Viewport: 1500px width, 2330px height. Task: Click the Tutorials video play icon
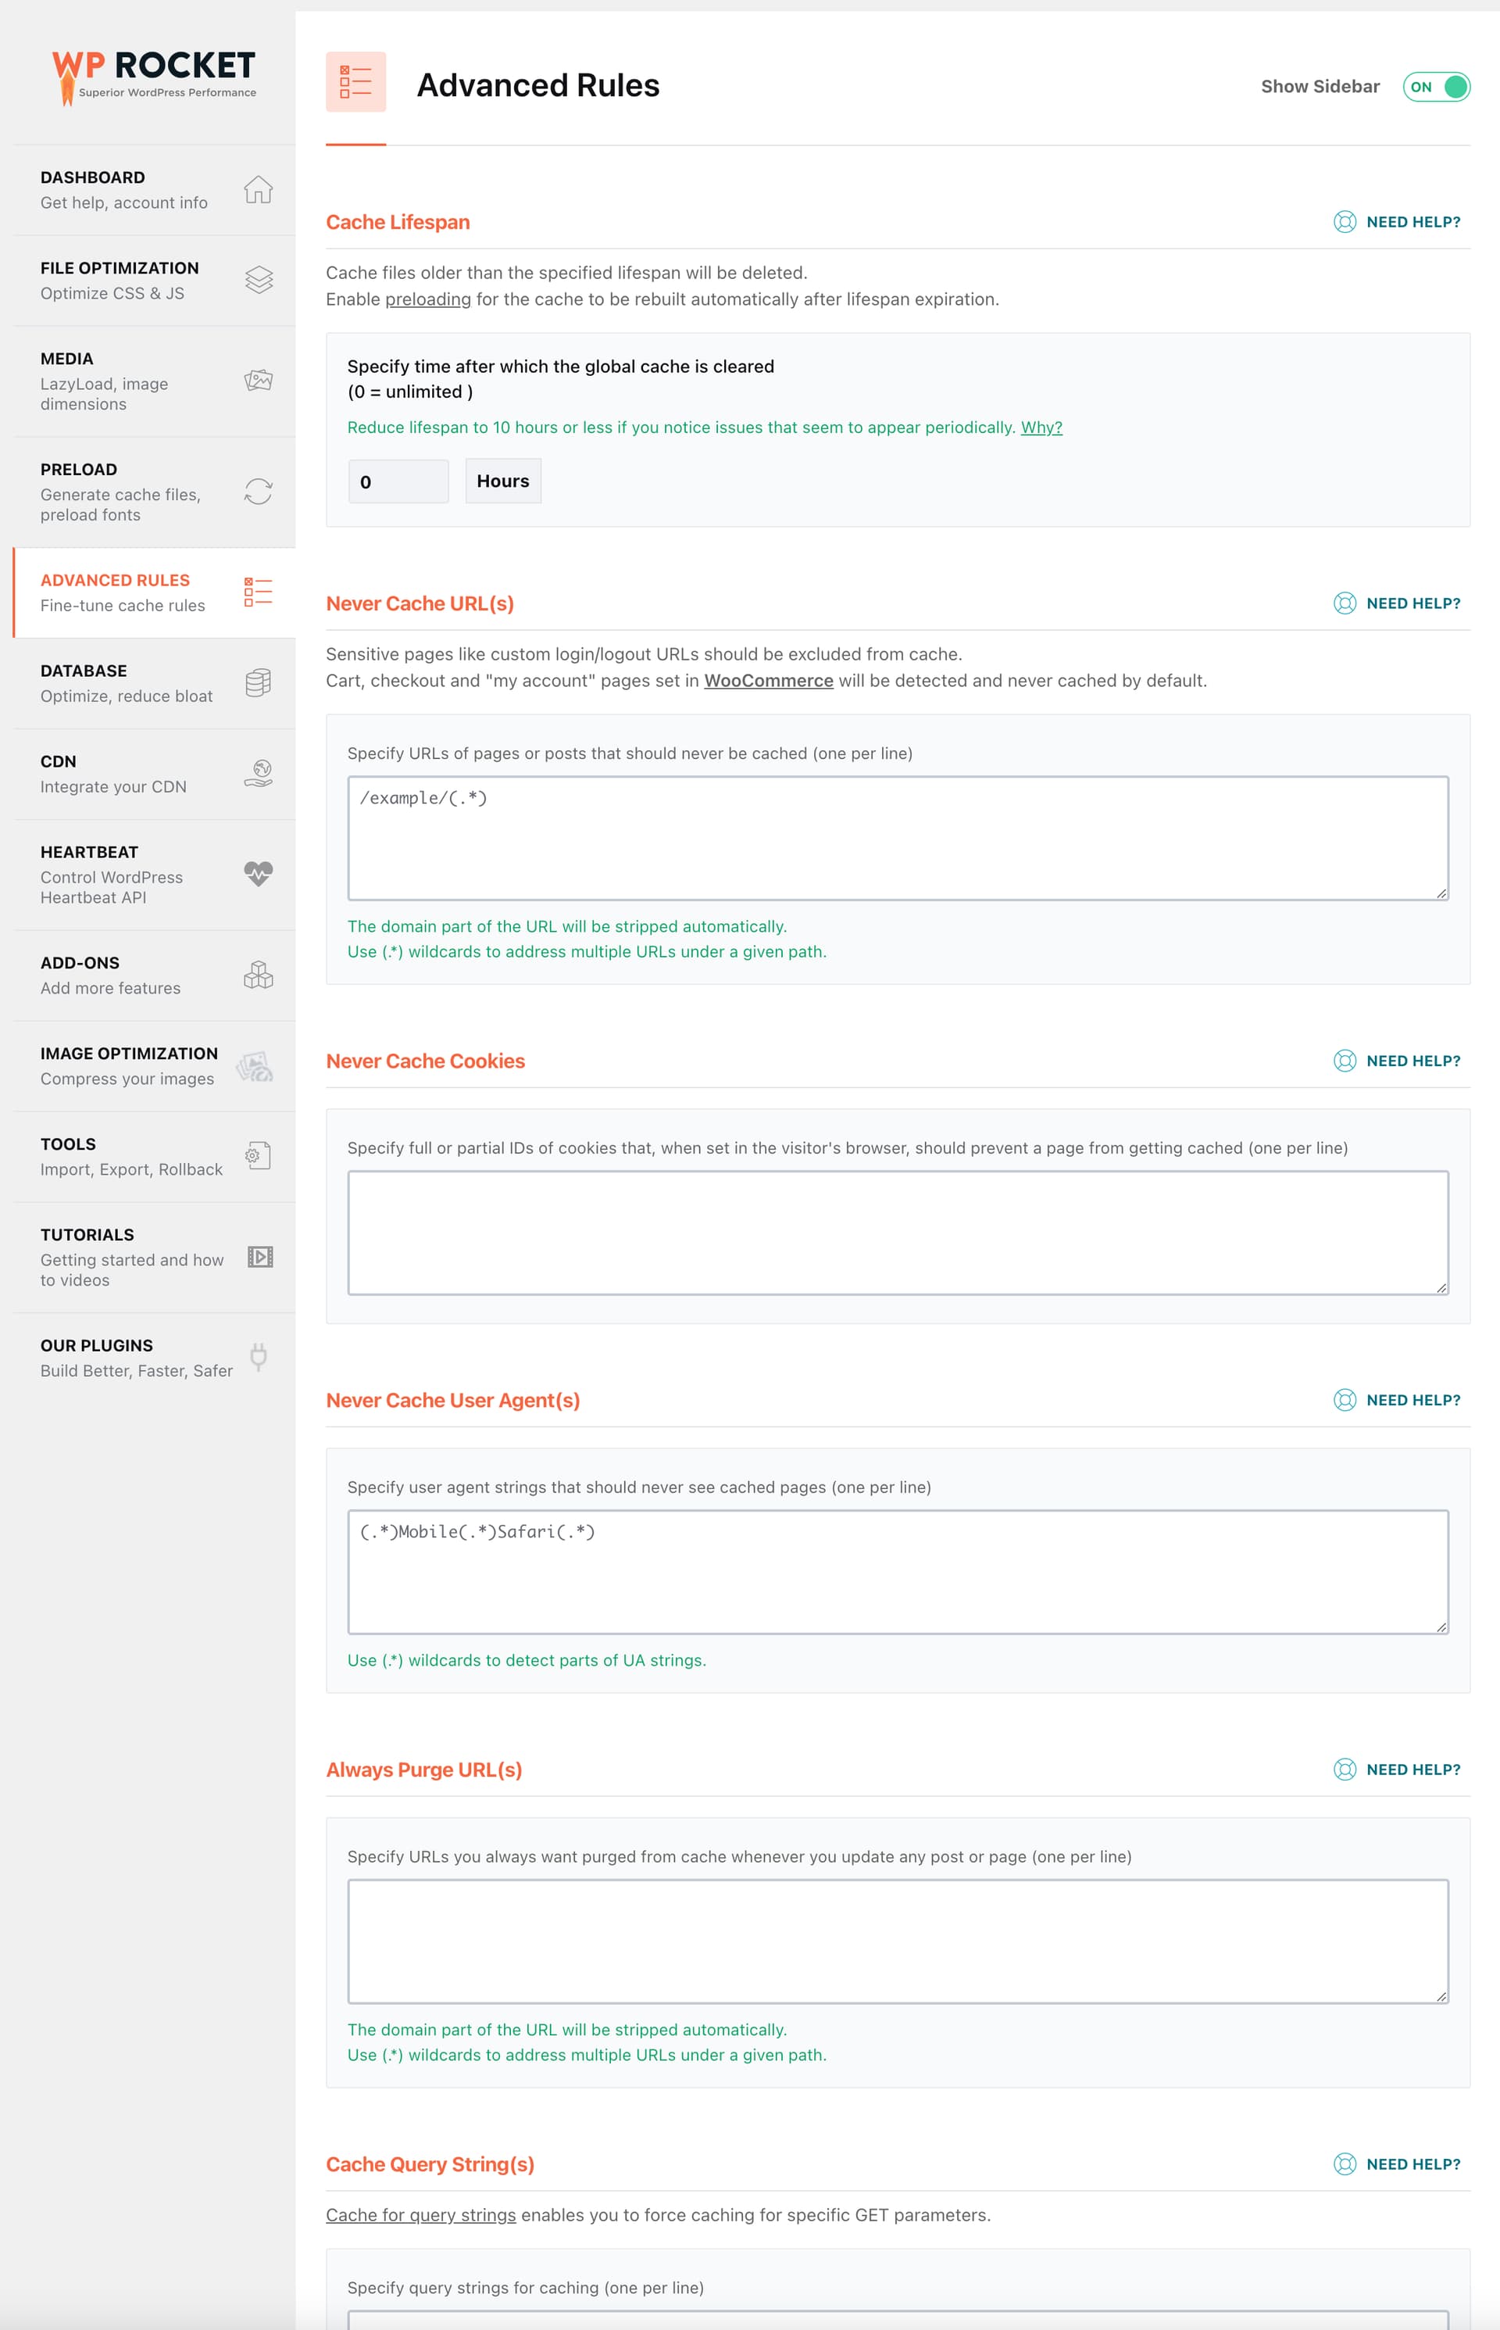click(x=260, y=1256)
